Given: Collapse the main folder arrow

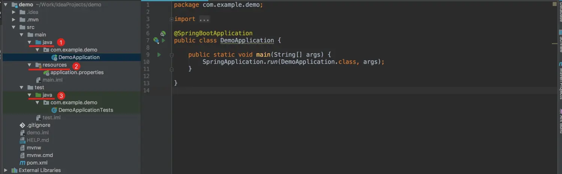Looking at the screenshot, I should [x=22, y=35].
